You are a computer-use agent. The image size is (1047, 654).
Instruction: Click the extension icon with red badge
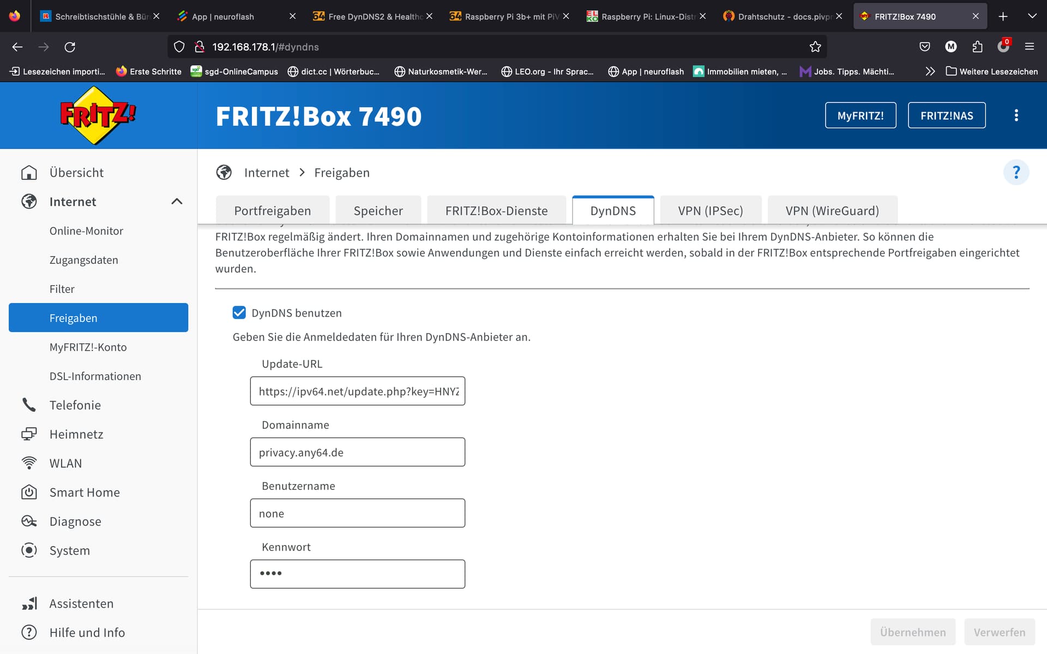[x=1003, y=46]
